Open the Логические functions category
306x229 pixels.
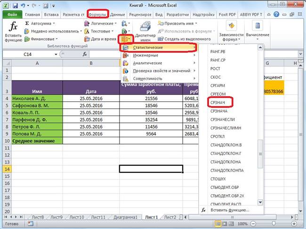click(100, 24)
